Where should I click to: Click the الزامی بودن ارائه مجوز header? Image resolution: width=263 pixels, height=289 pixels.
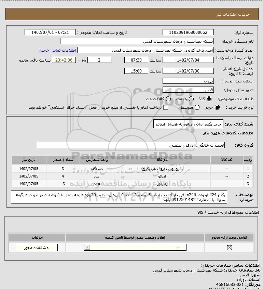click(229, 237)
